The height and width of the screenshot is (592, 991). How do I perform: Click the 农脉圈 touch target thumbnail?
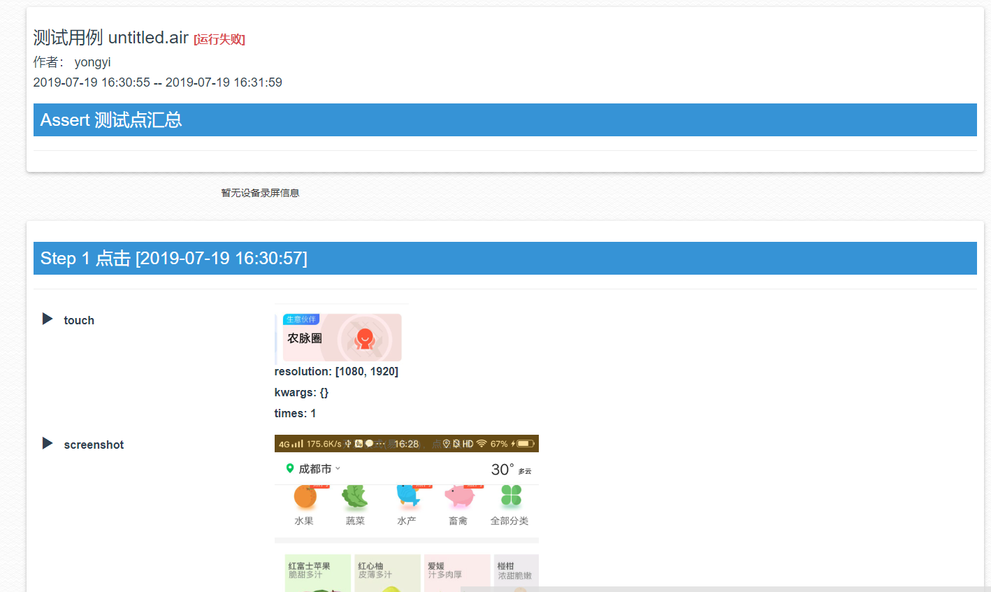click(342, 335)
